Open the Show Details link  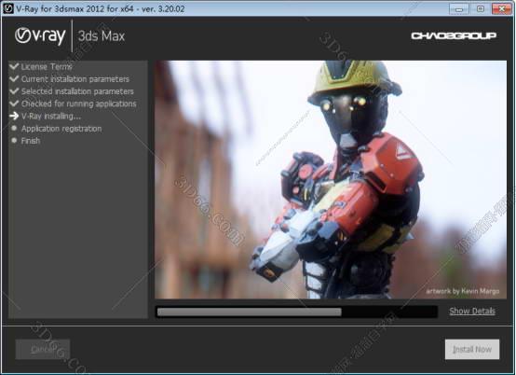click(472, 311)
